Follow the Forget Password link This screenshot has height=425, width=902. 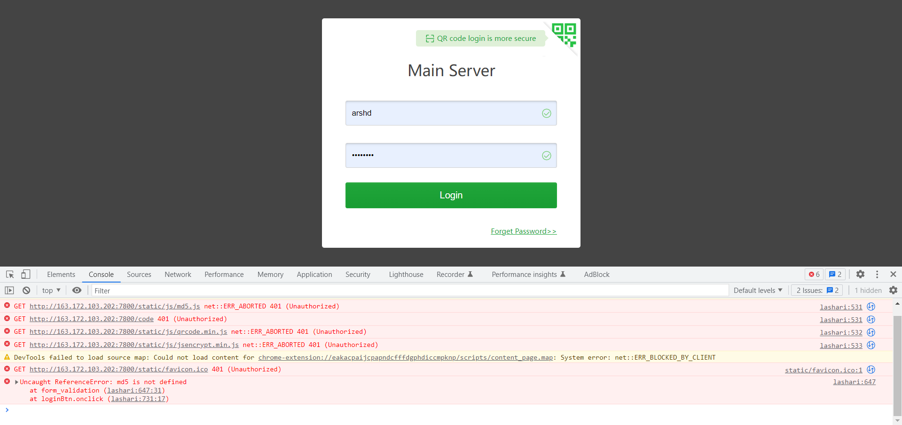[524, 231]
